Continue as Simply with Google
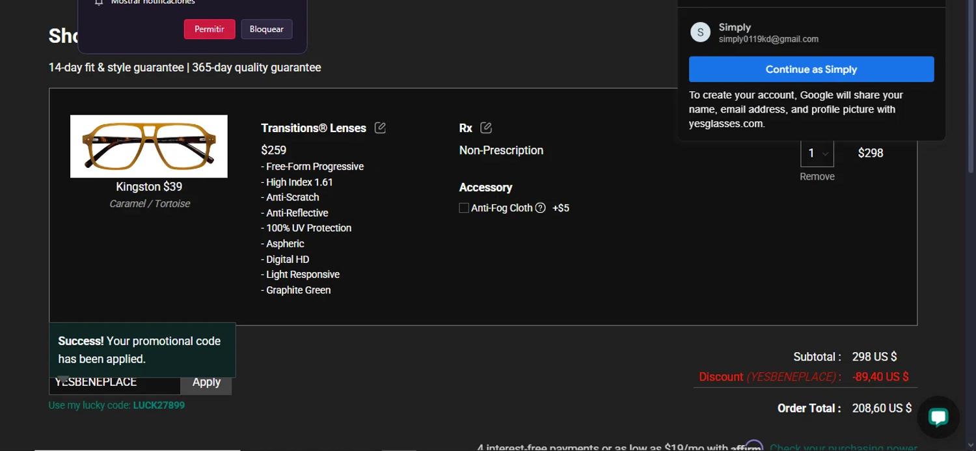This screenshot has width=976, height=451. point(811,69)
